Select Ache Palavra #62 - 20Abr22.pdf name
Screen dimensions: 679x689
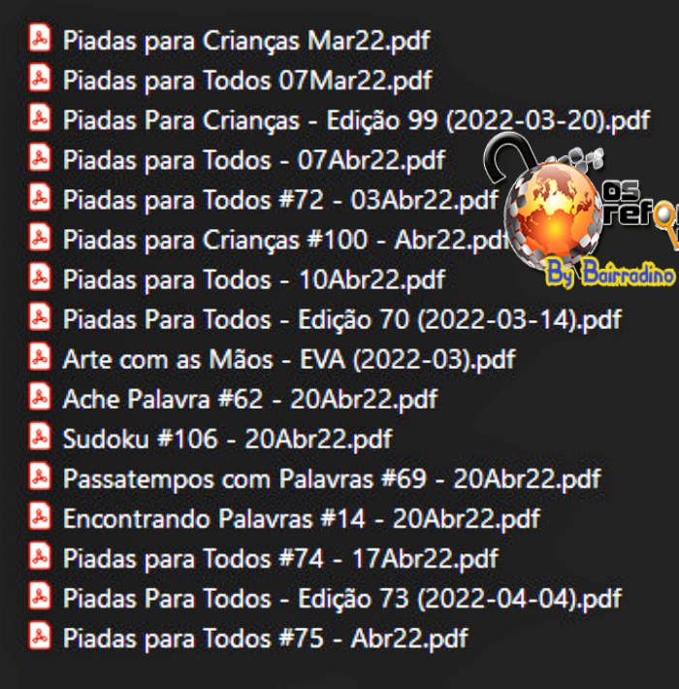click(x=250, y=399)
